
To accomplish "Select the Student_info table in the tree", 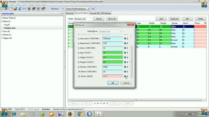I will coord(10,28).
